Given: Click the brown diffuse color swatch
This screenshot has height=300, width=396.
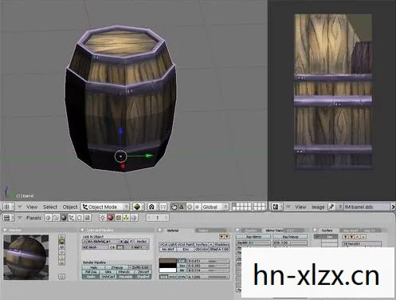Looking at the screenshot, I should click(168, 261).
